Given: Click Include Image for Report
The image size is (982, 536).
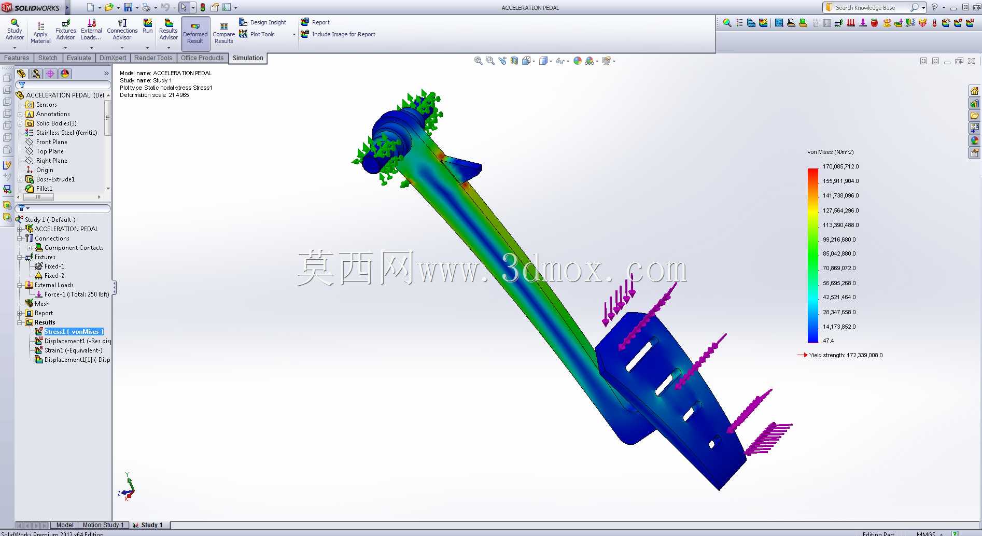Looking at the screenshot, I should coord(338,34).
